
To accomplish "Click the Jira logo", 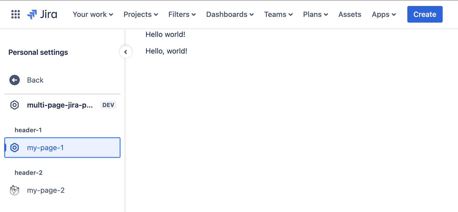I will (x=42, y=14).
